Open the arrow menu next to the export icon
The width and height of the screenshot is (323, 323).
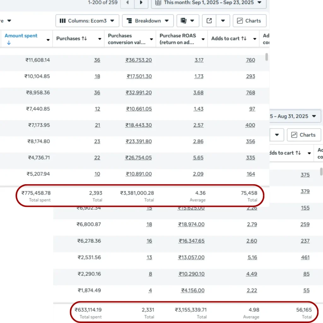click(x=223, y=21)
